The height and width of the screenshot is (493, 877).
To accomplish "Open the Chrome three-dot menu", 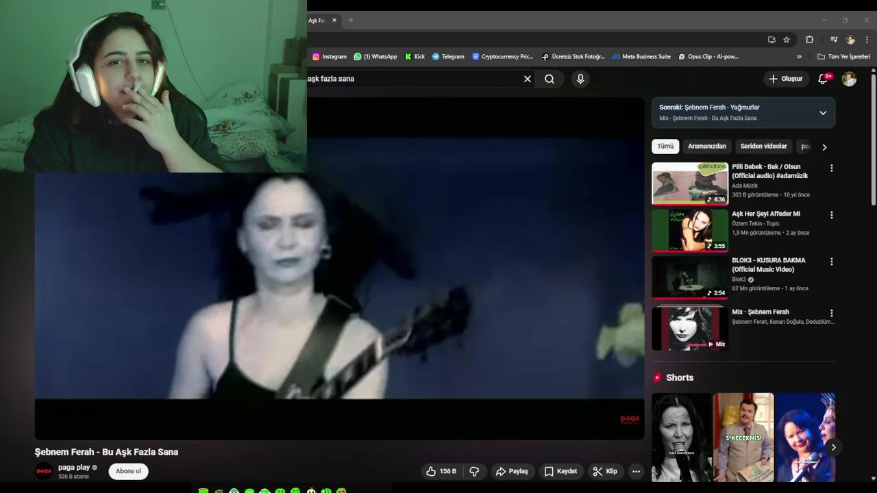I will (x=867, y=40).
